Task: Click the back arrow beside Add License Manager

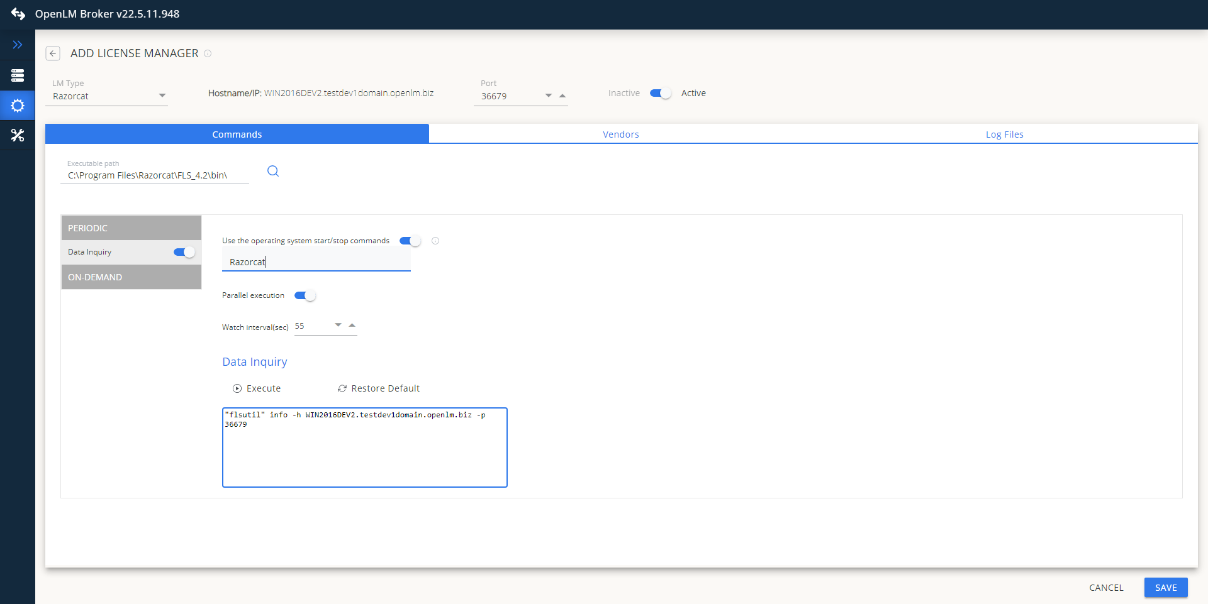Action: 53,53
